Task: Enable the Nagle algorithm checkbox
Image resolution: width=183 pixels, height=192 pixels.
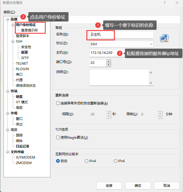Action: coord(58,138)
